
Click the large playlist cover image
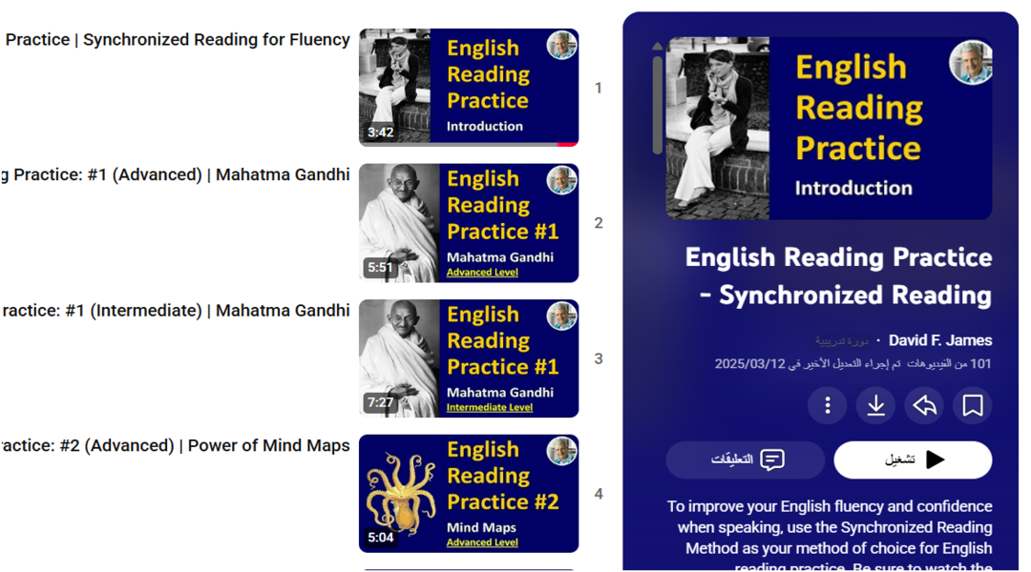(x=829, y=128)
